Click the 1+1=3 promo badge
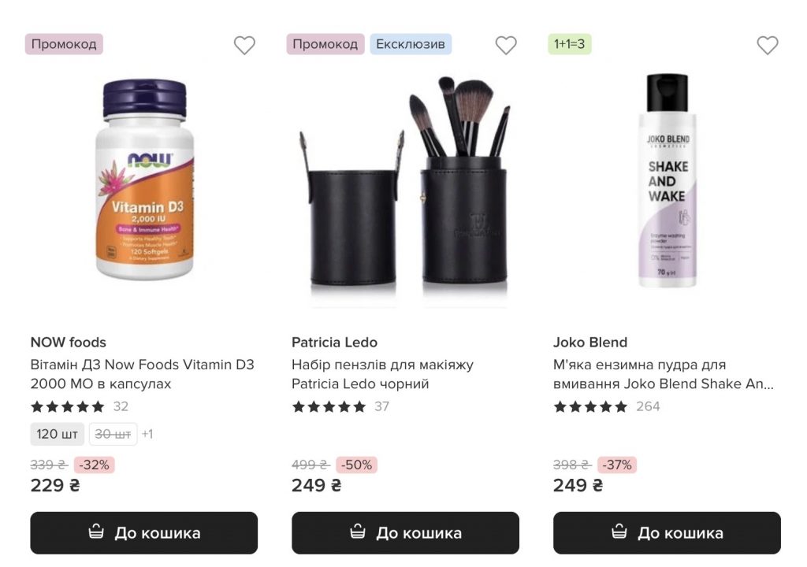 click(x=570, y=44)
